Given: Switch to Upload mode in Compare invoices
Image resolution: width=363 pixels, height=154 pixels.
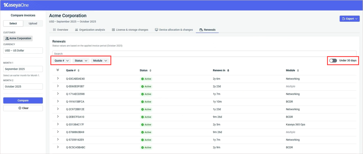Looking at the screenshot, I should coord(33,23).
